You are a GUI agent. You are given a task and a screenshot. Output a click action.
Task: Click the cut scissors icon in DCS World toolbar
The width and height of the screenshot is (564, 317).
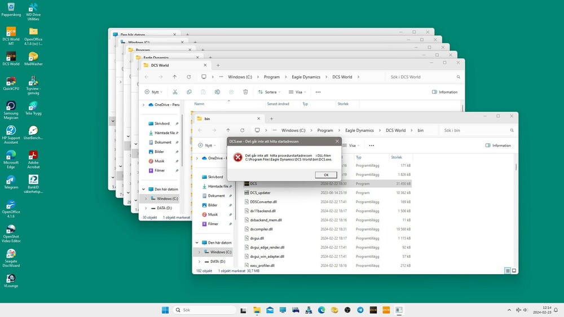click(x=175, y=92)
